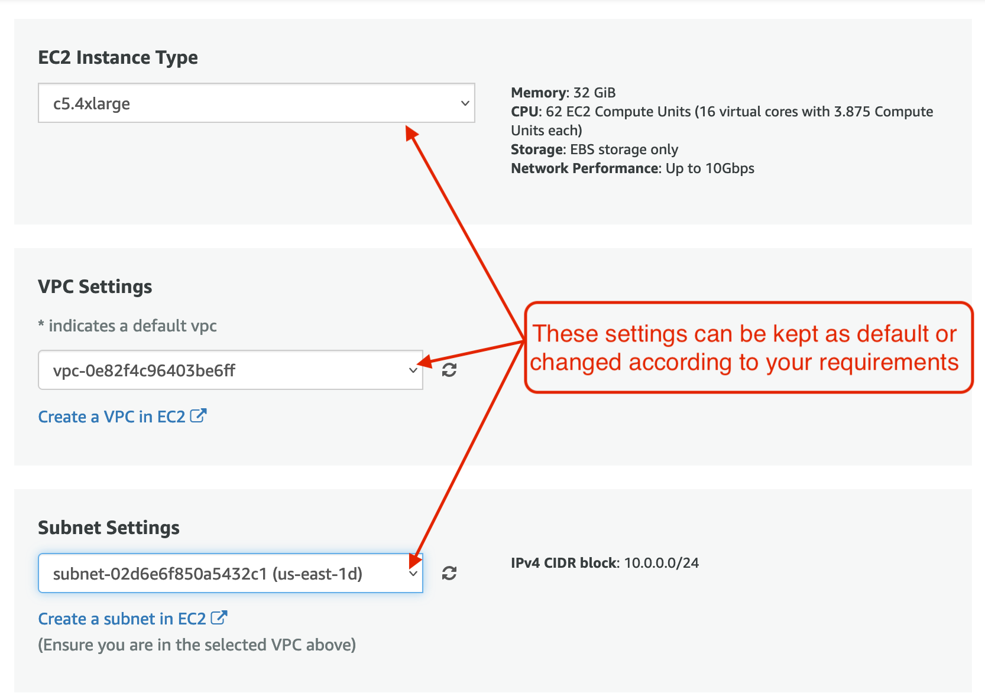Expand the VPC dropdown using its chevron

(x=413, y=370)
